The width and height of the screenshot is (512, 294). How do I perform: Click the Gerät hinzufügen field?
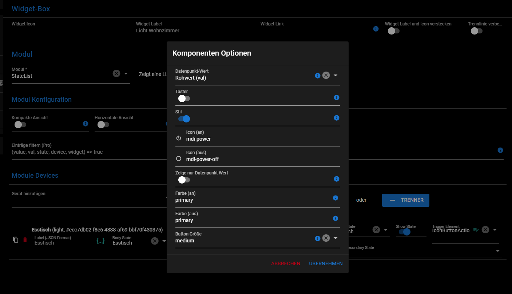[x=89, y=200]
